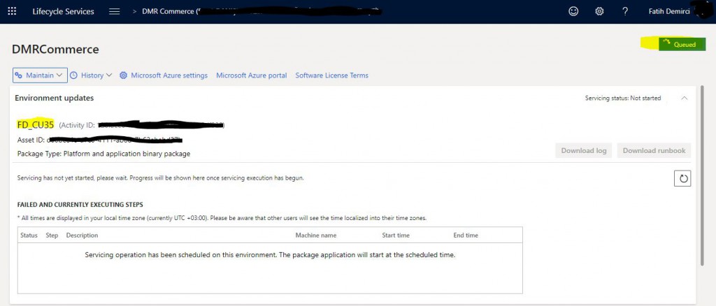Open the app launcher waffle icon
716x306 pixels.
pos(12,11)
